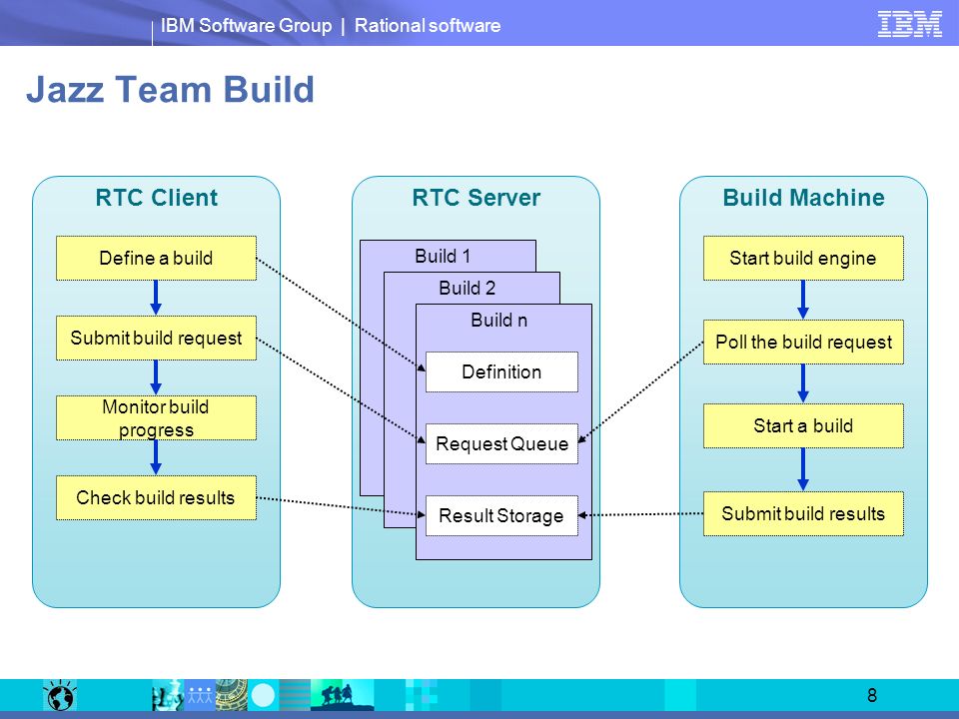Click the Result Storage box
The width and height of the screenshot is (959, 719).
click(501, 516)
